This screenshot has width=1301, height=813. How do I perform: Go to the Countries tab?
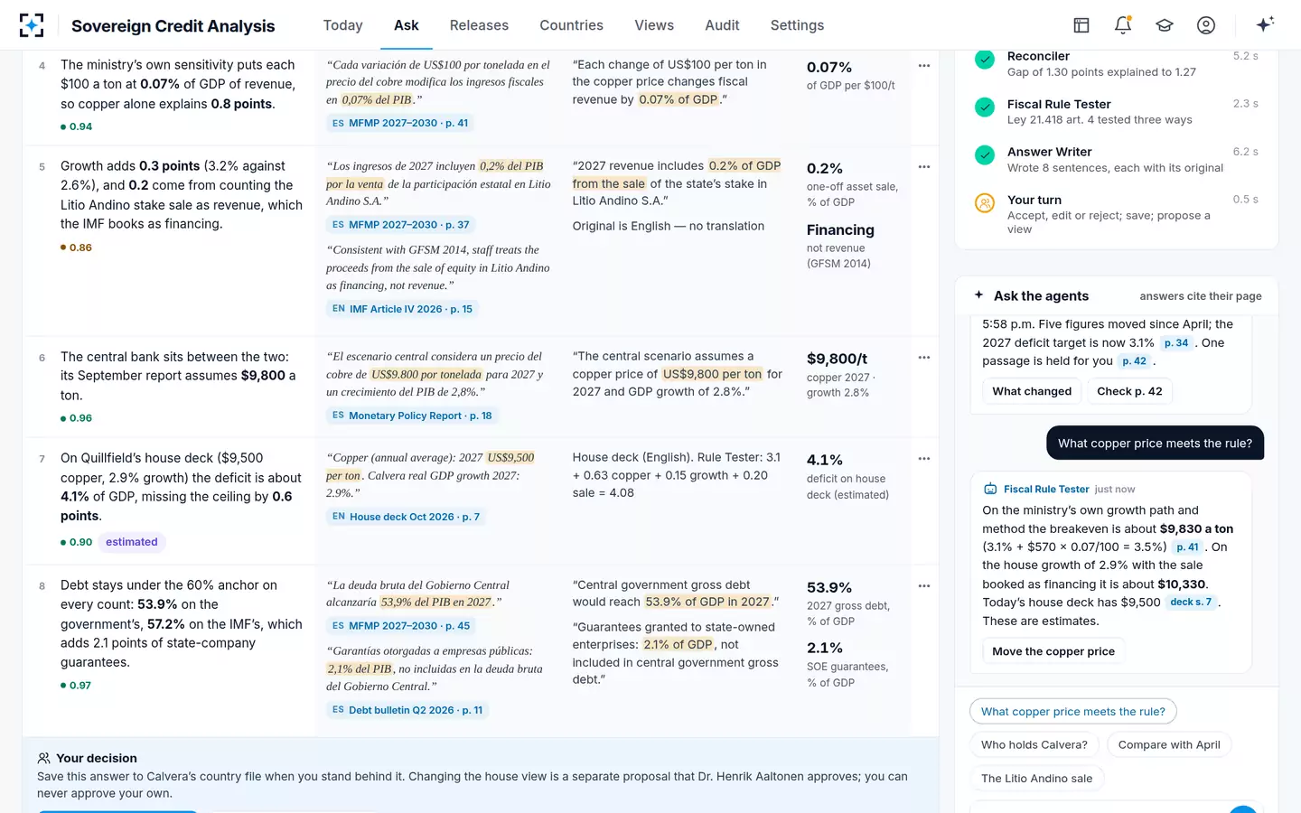coord(572,25)
